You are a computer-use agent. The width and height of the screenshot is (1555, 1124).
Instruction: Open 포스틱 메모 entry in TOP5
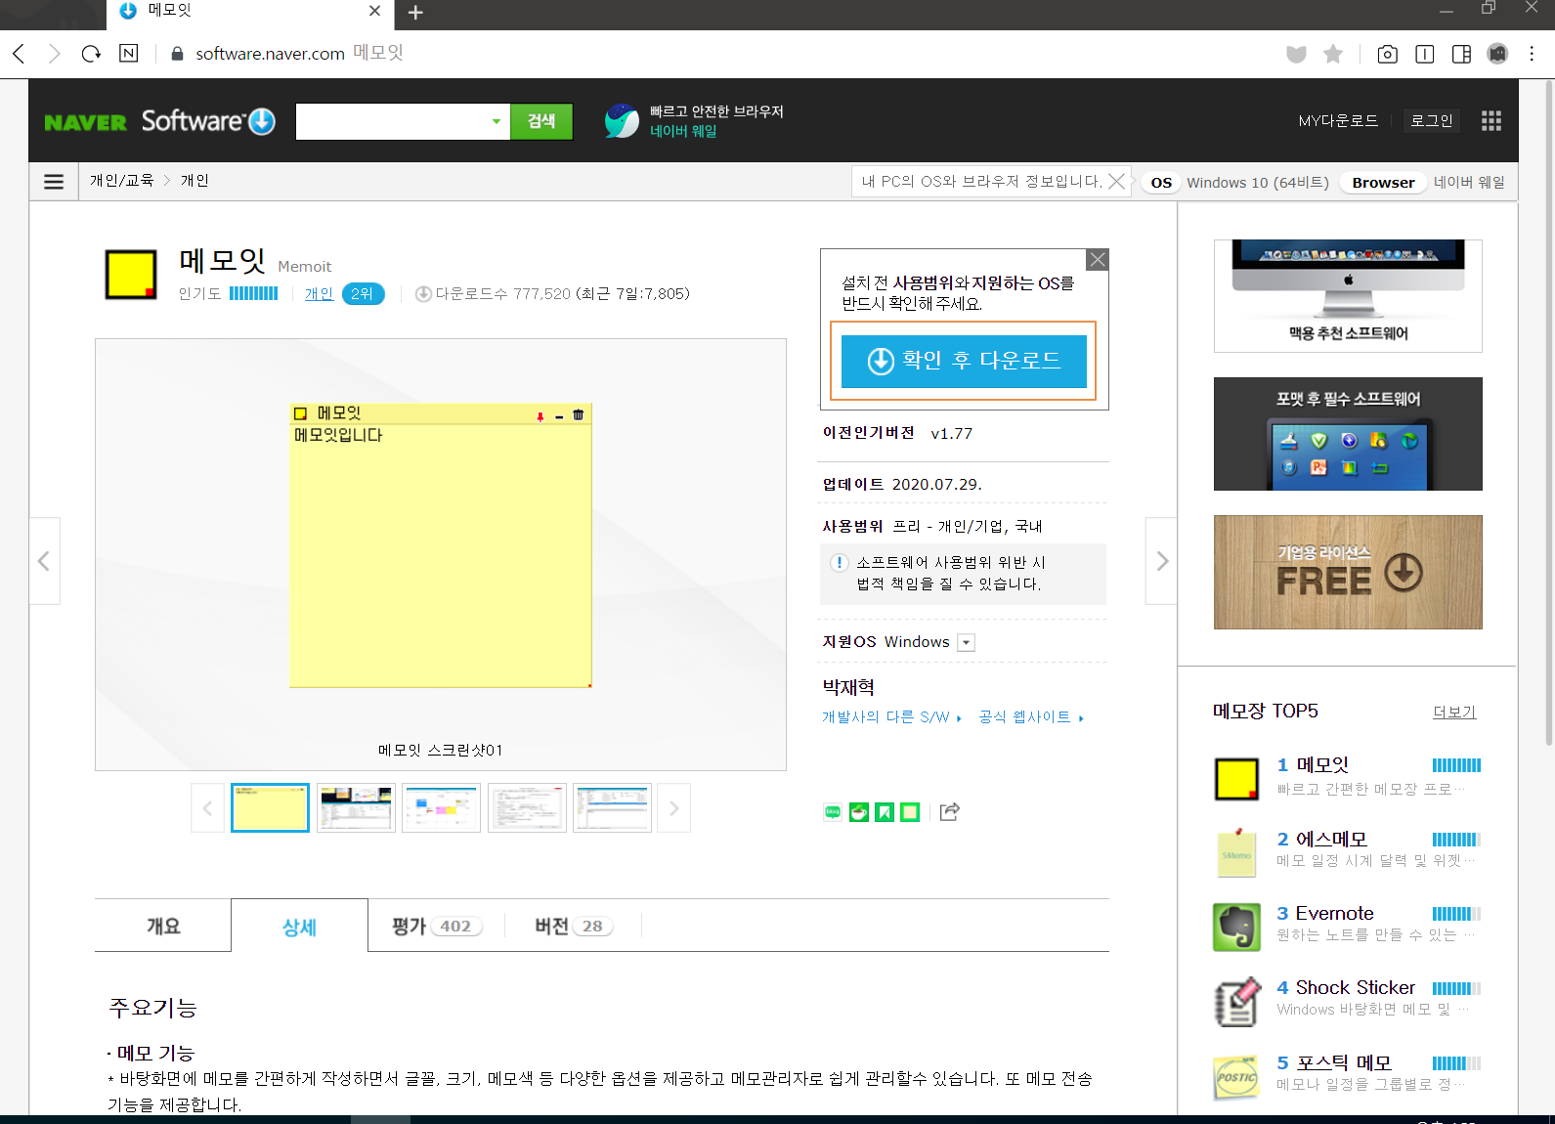[x=1344, y=1062]
